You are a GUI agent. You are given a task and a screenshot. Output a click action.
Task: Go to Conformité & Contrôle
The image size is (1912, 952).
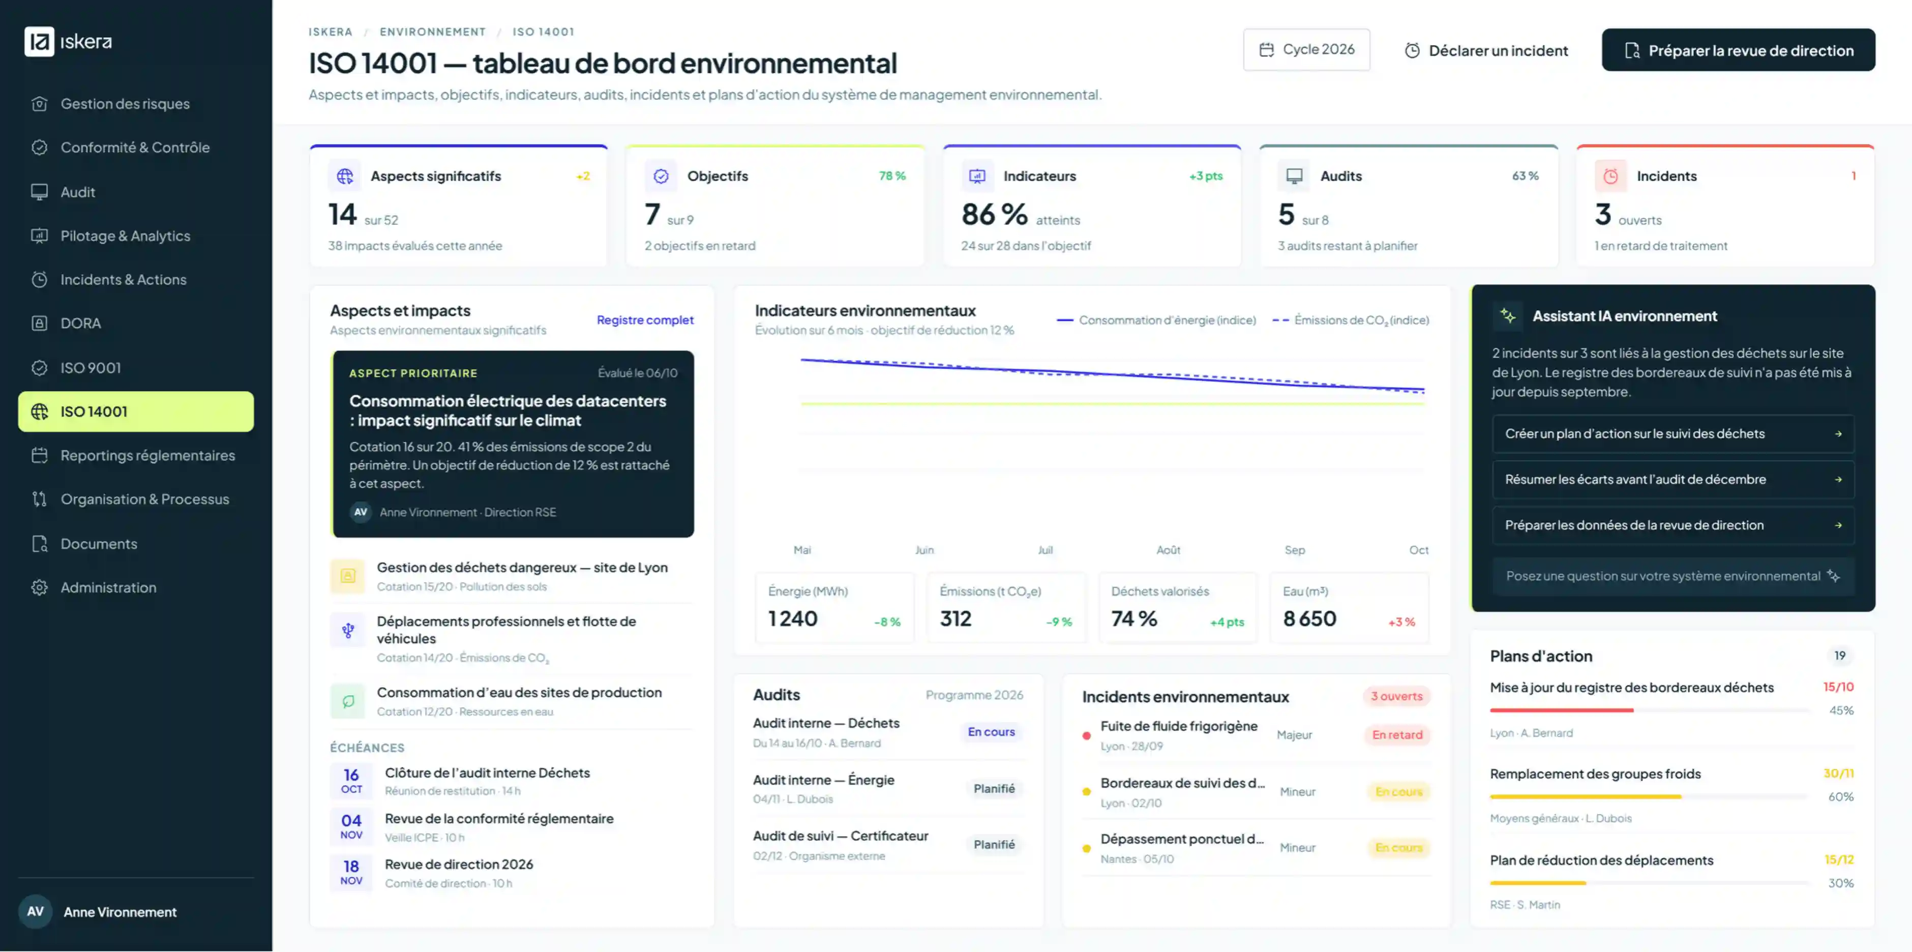point(136,147)
